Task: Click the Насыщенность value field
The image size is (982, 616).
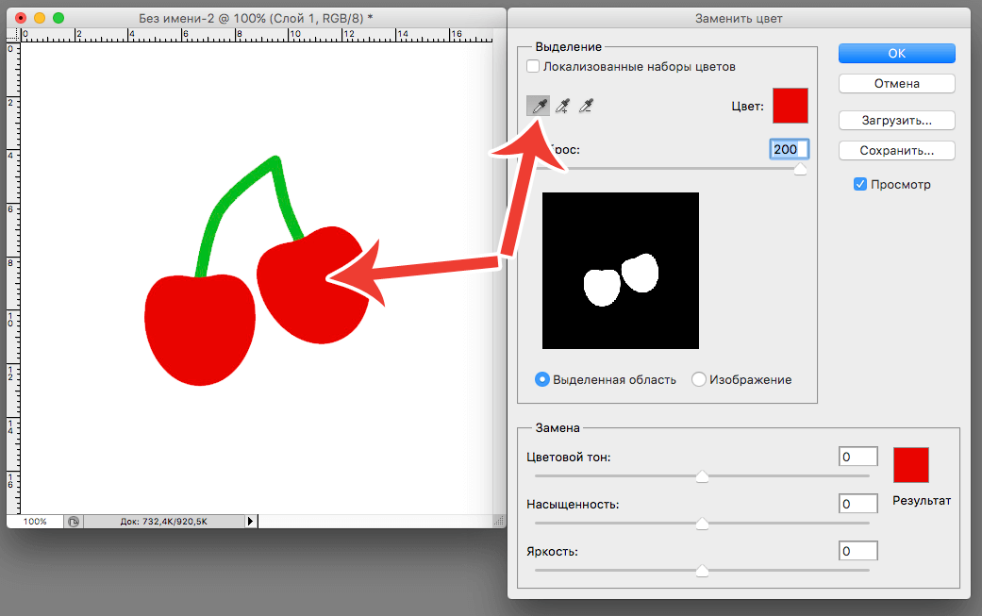Action: (857, 504)
